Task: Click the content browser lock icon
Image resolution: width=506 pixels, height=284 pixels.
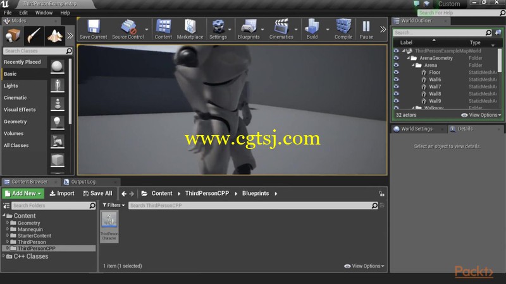Action: click(381, 194)
